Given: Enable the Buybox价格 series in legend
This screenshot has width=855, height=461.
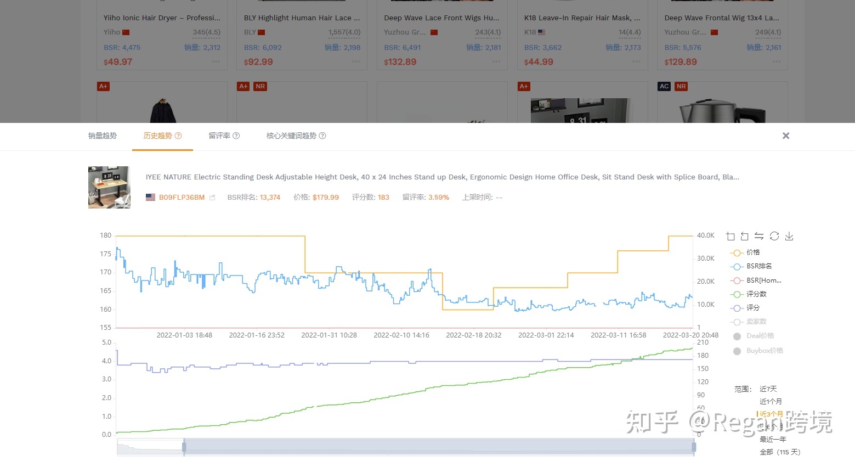Looking at the screenshot, I should point(758,351).
